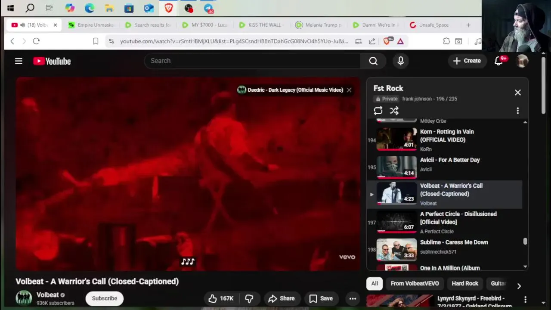Go back in the browser
The height and width of the screenshot is (310, 551).
12,41
